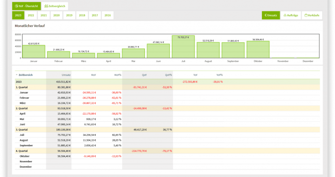Click the 2023 summary row
335x177 pixels.
click(x=167, y=82)
